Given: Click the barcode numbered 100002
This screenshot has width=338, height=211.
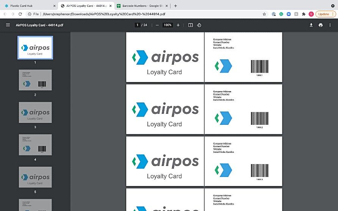Looking at the screenshot, I should pyautogui.click(x=260, y=118).
